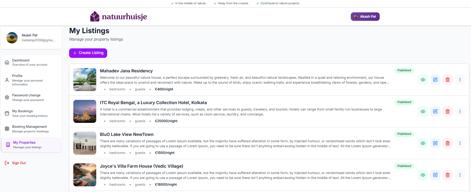The width and height of the screenshot is (471, 192).
Task: View Joyce's Villa Farm House via eye icon
Action: [423, 175]
